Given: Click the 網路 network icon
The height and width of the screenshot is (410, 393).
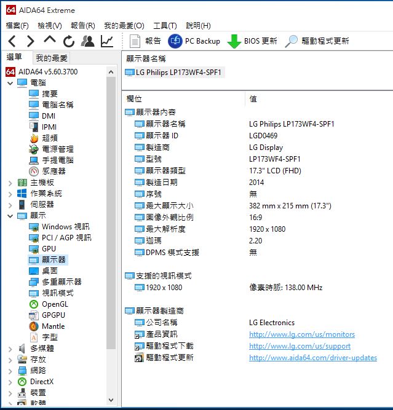Looking at the screenshot, I should [x=22, y=371].
